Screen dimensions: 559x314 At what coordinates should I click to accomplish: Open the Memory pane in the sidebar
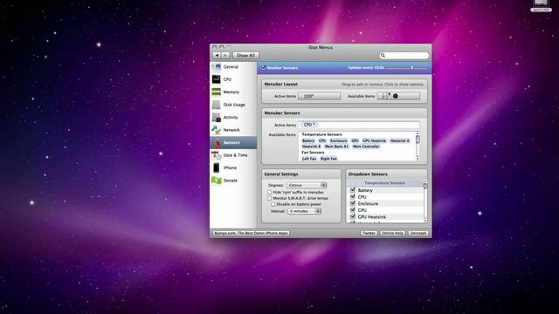click(x=233, y=92)
